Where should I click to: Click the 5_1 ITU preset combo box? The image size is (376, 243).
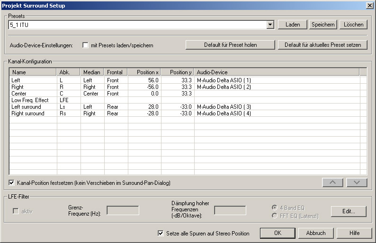pyautogui.click(x=137, y=25)
